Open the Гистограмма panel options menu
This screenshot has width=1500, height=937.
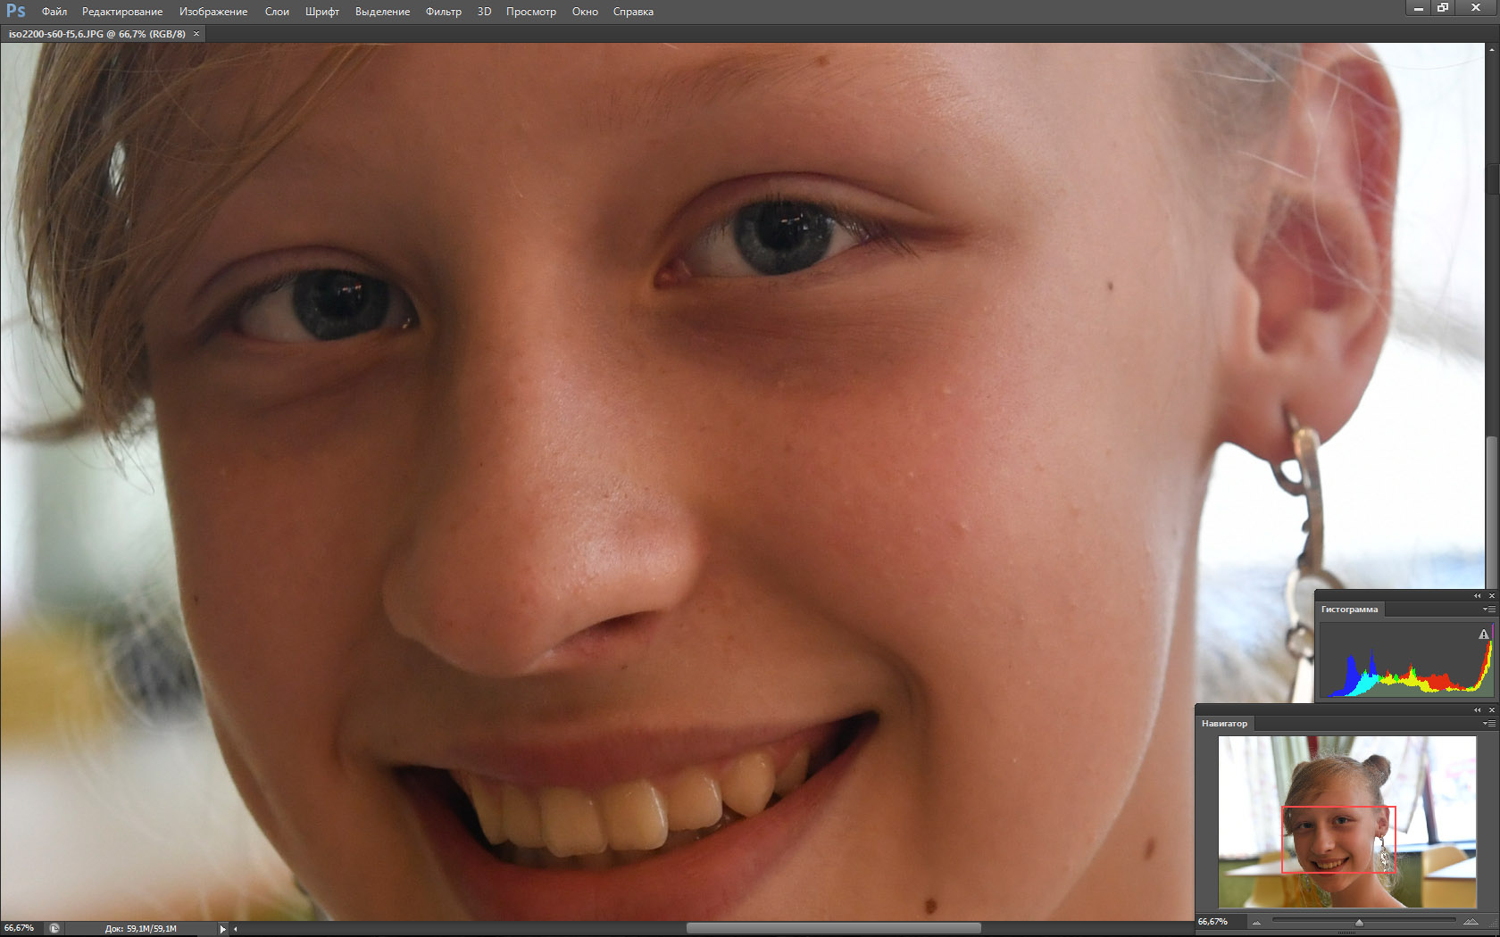pos(1488,609)
